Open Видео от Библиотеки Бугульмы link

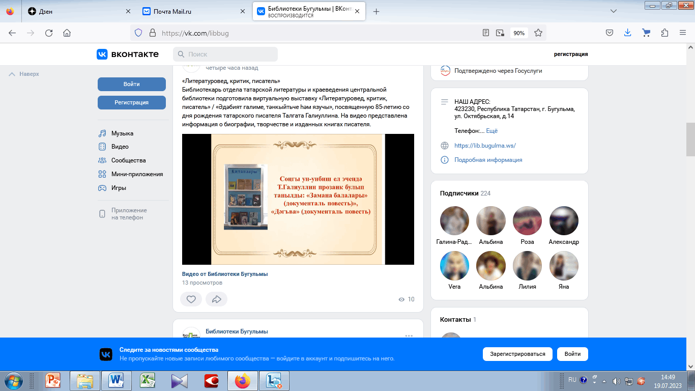click(x=225, y=274)
